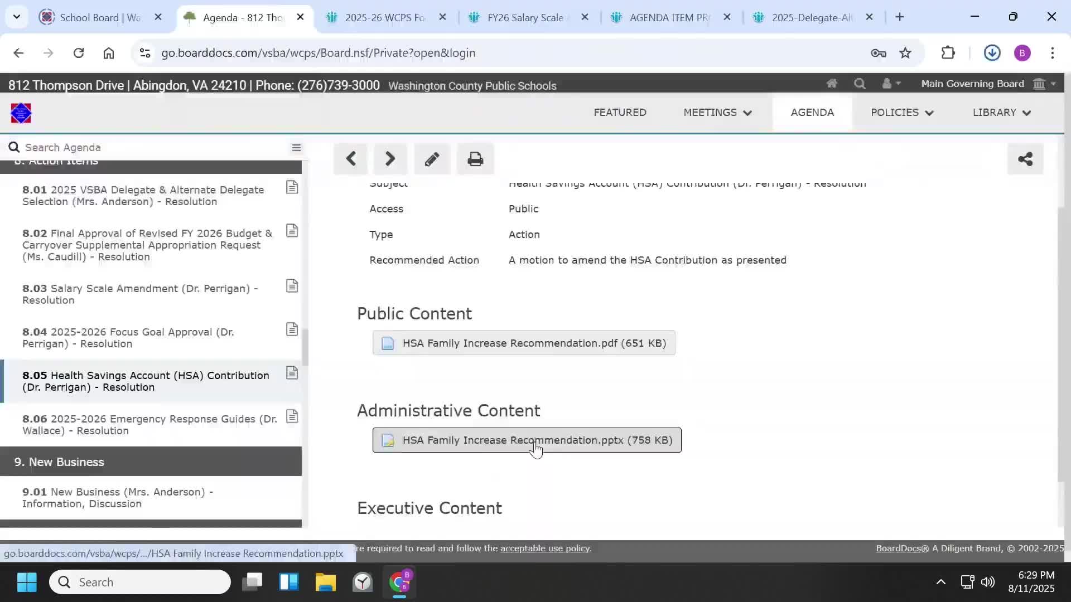This screenshot has height=602, width=1071.
Task: Print the agenda item with printer icon
Action: coord(475,159)
